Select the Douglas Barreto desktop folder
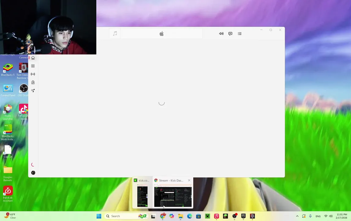The height and width of the screenshot is (221, 351). (8, 174)
